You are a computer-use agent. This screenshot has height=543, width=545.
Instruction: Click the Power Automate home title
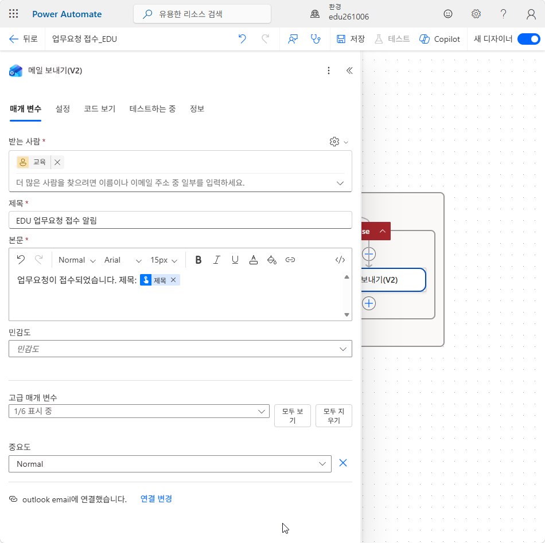67,14
